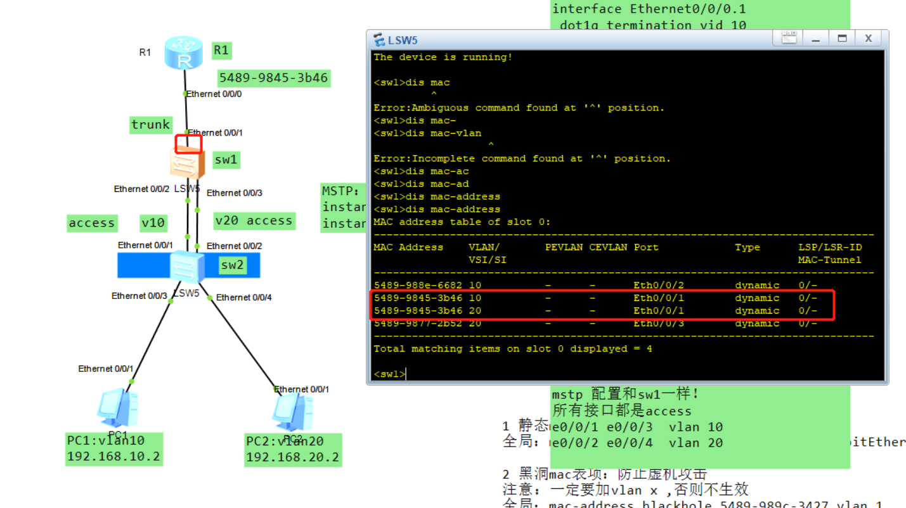Click the 'Error:Ambiguous command found' line
The image size is (906, 508).
click(x=519, y=108)
